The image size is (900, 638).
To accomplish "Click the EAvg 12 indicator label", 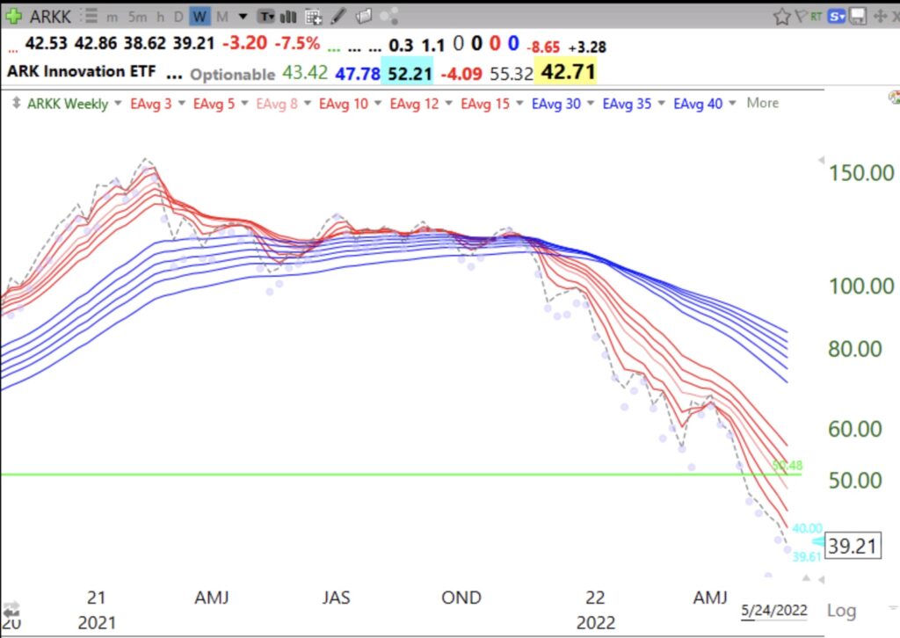I will pyautogui.click(x=415, y=104).
